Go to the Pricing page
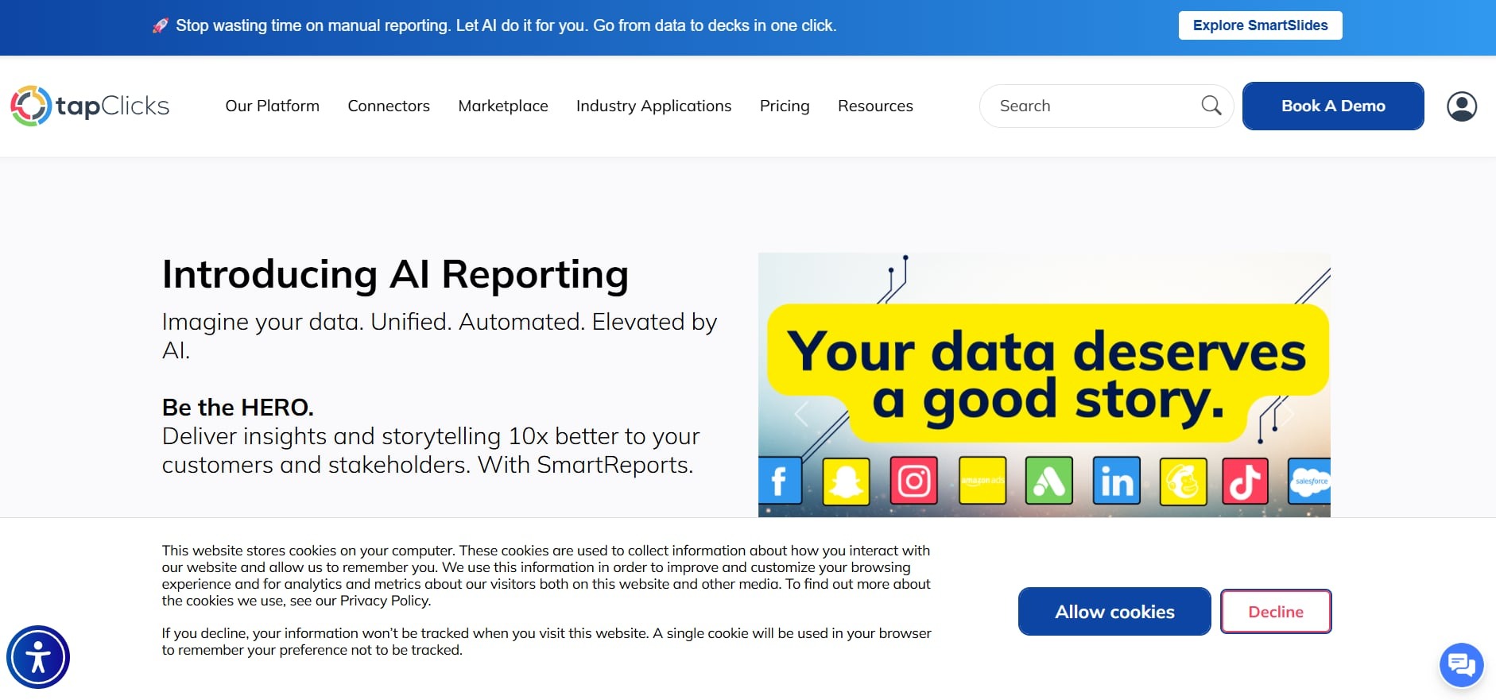The height and width of the screenshot is (700, 1496). coord(785,106)
